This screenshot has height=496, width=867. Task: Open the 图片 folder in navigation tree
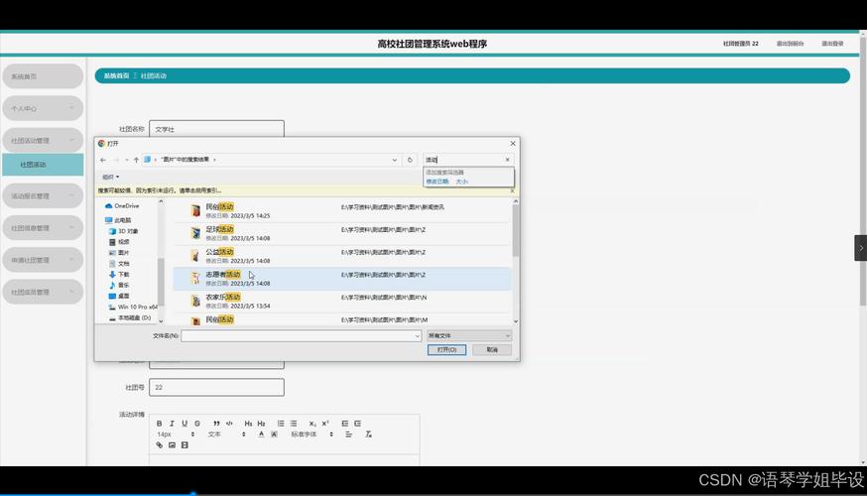119,253
